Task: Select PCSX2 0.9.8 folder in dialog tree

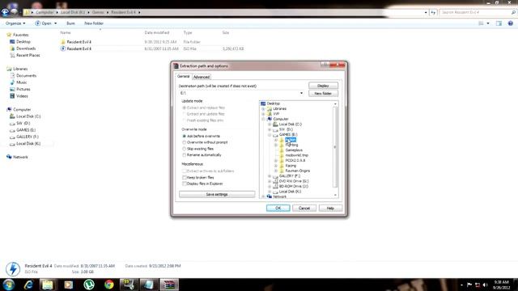Action: (295, 160)
